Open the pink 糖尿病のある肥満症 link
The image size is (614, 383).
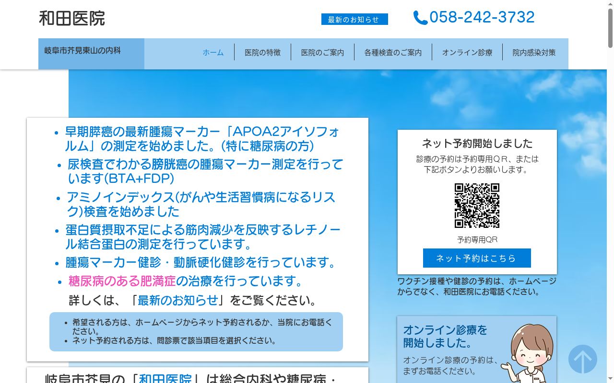pos(122,281)
